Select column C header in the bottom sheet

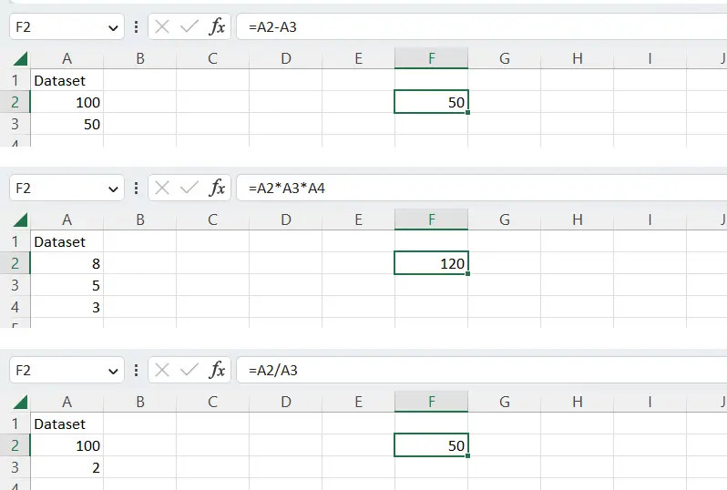[212, 402]
